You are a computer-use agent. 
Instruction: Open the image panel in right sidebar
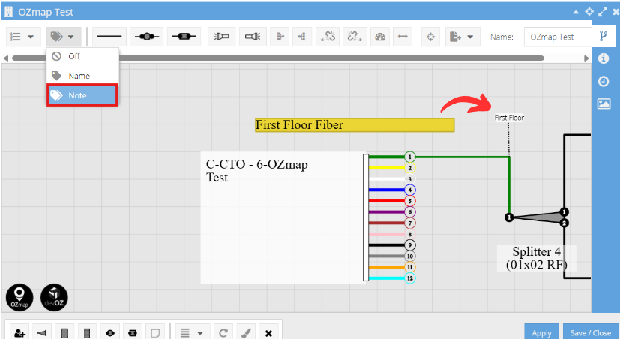pos(604,103)
